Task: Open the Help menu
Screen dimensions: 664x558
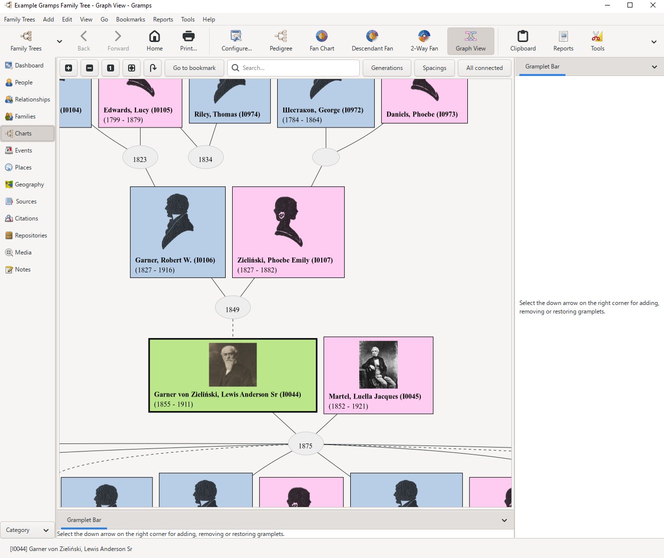Action: tap(209, 19)
